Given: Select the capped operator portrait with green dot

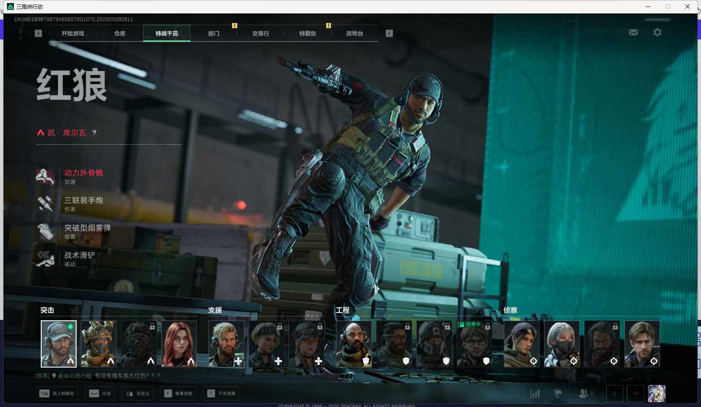Looking at the screenshot, I should (x=59, y=344).
